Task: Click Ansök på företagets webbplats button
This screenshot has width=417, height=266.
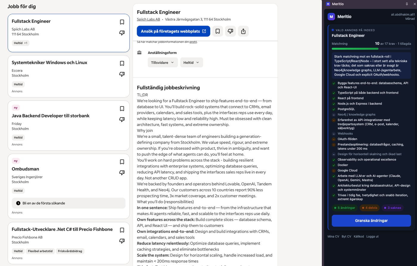Action: [x=173, y=31]
